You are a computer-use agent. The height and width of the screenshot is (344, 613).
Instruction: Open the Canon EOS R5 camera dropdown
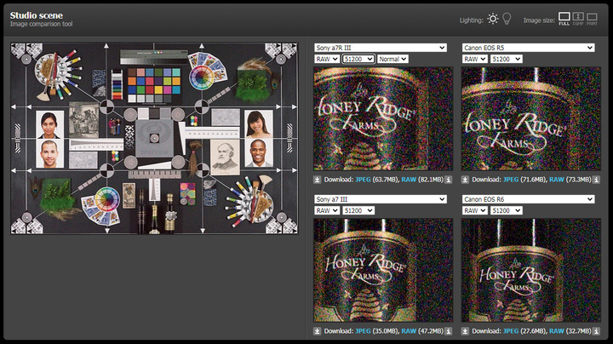coord(528,48)
